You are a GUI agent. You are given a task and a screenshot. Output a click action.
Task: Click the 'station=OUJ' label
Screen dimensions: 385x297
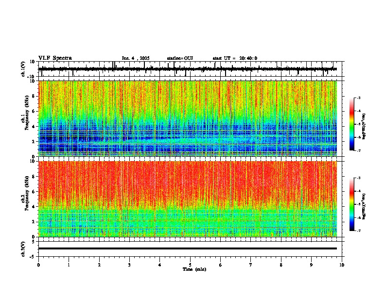[x=180, y=58]
